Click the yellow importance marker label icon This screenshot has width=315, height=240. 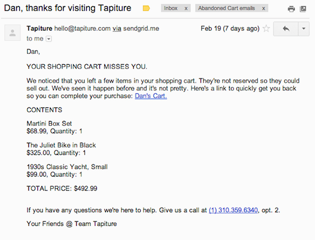point(146,8)
